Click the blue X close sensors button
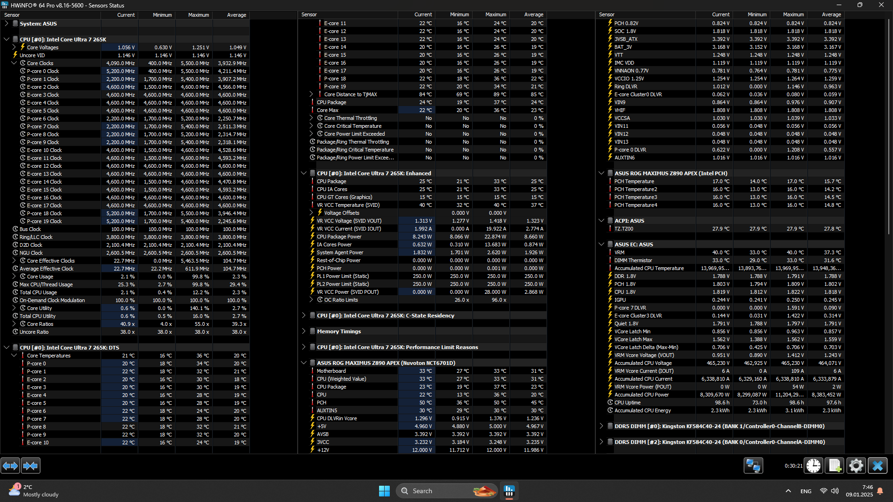Image resolution: width=893 pixels, height=502 pixels. 878,465
